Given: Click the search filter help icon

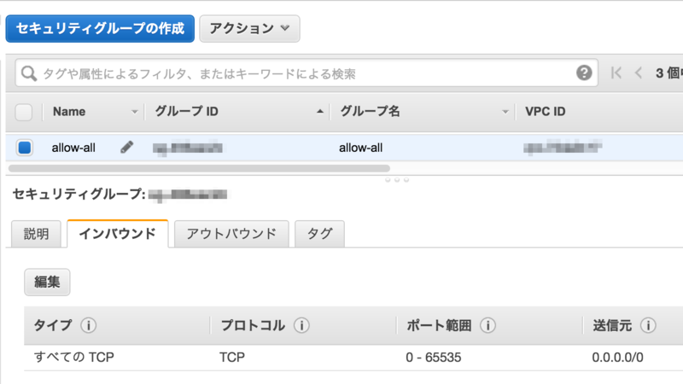Looking at the screenshot, I should [x=584, y=73].
